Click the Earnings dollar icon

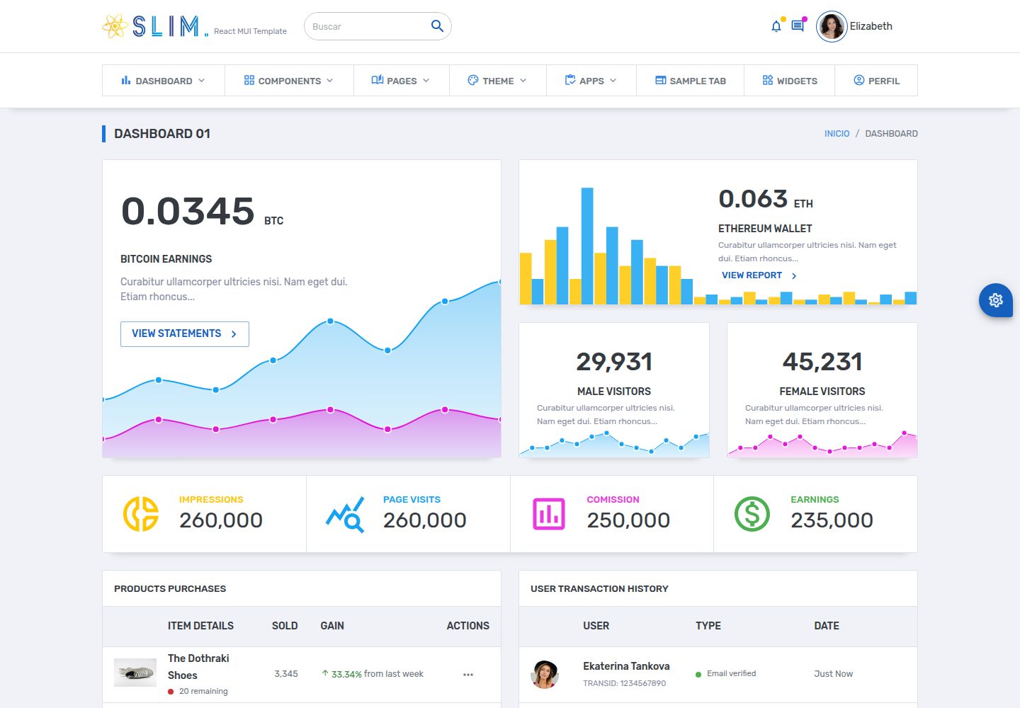click(752, 514)
